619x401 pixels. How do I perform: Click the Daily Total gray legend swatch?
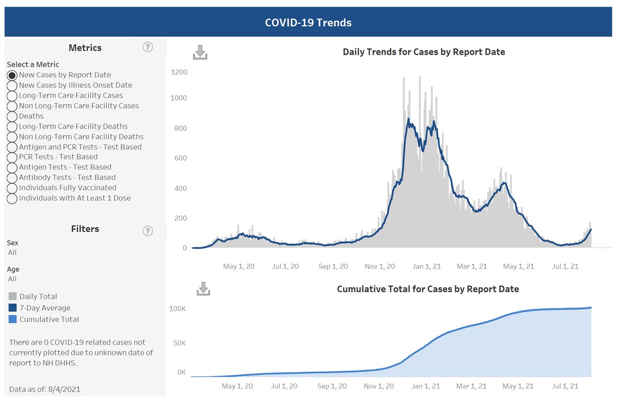tap(13, 296)
